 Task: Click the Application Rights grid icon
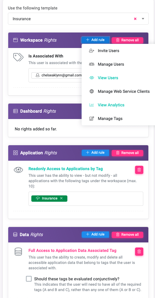point(15,153)
